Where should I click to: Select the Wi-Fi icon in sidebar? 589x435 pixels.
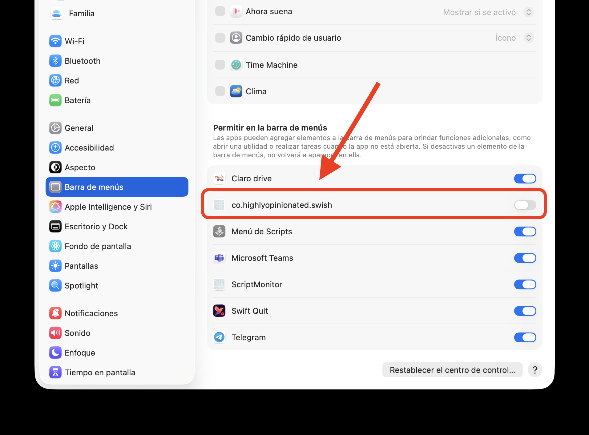(55, 41)
